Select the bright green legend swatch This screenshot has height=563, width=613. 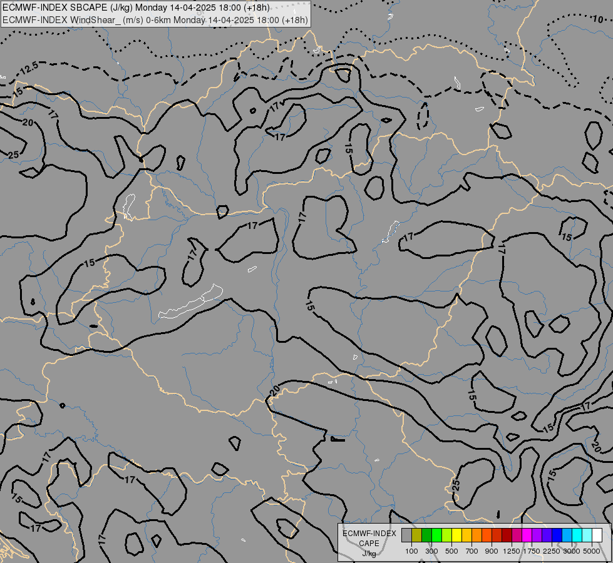(x=436, y=535)
